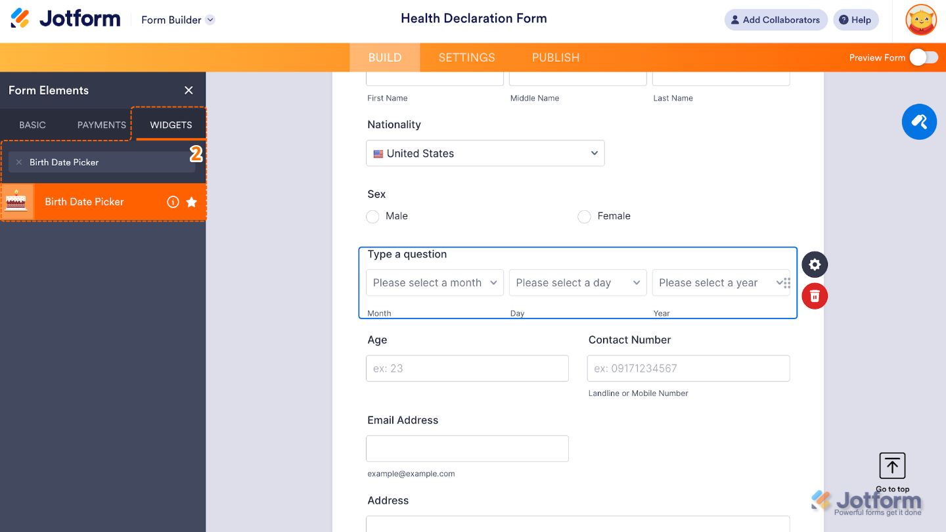Select the Male radio button
This screenshot has height=532, width=946.
372,216
